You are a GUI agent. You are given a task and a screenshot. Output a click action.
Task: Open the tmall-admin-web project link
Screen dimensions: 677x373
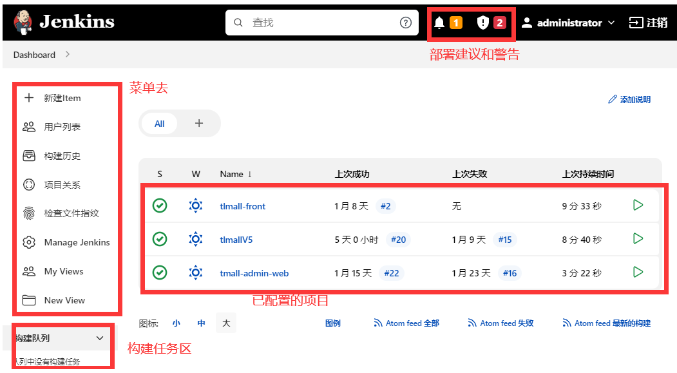pos(254,273)
